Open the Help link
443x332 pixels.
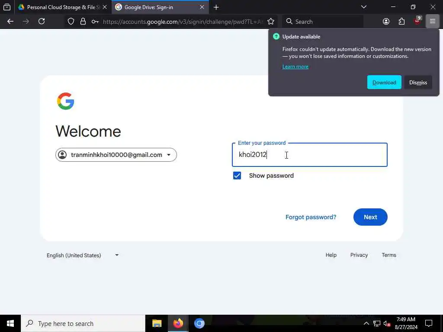[331, 255]
